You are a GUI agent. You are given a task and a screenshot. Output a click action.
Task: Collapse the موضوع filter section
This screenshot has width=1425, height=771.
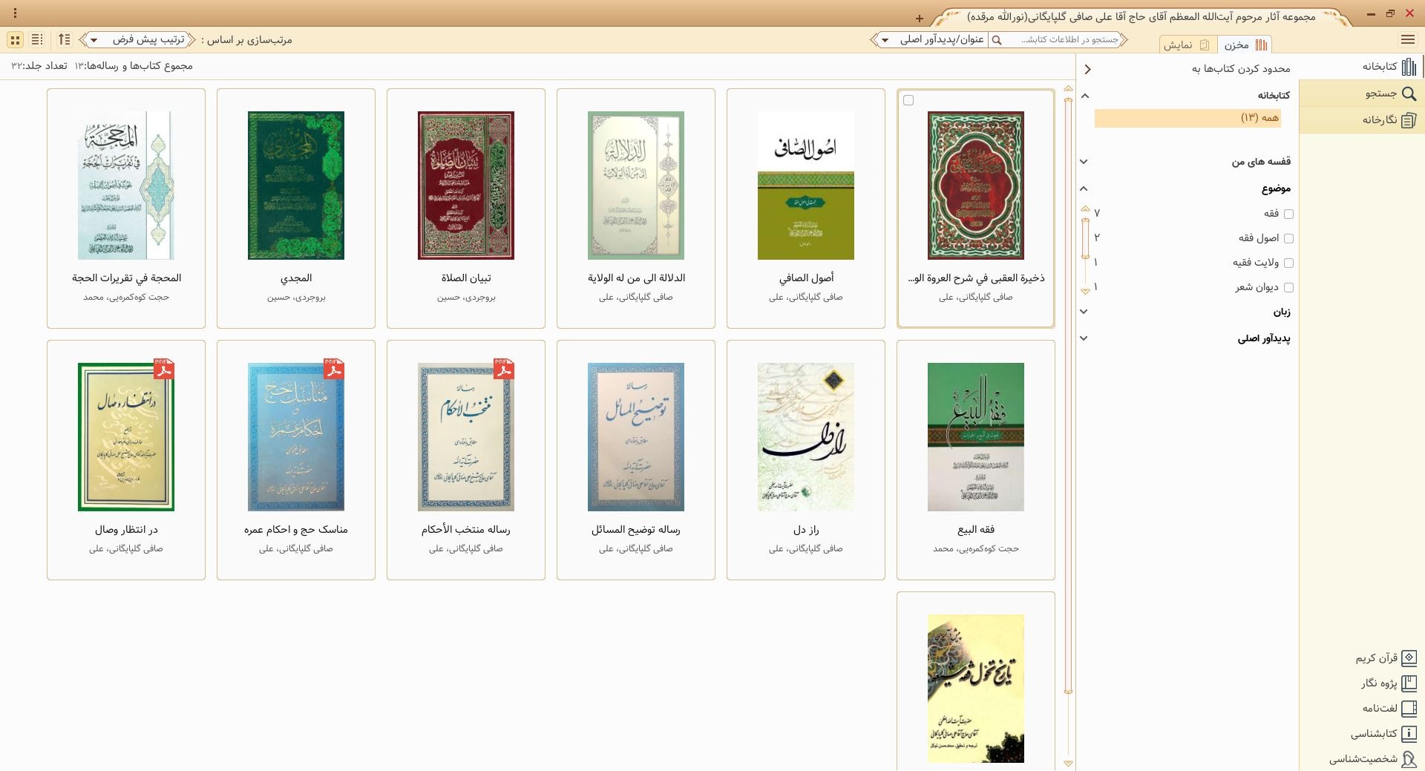point(1084,188)
